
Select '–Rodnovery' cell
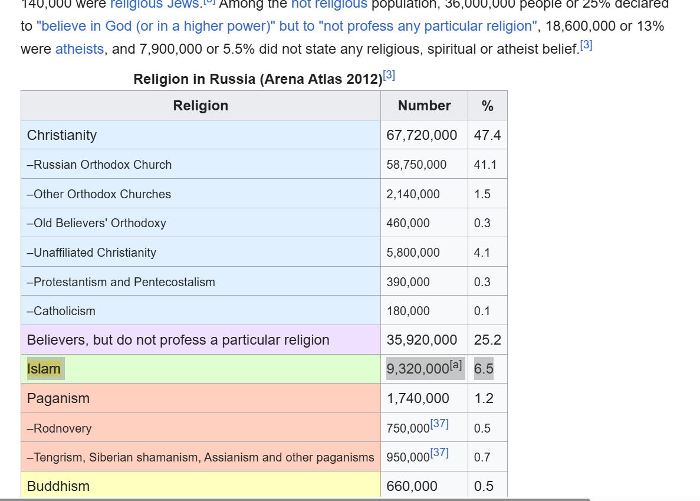click(x=201, y=428)
